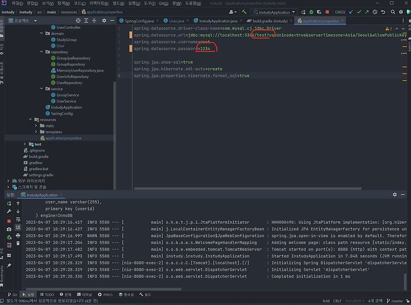Viewport: 411px width, 305px height.
Task: Show Git history clock icon
Action: [x=375, y=12]
